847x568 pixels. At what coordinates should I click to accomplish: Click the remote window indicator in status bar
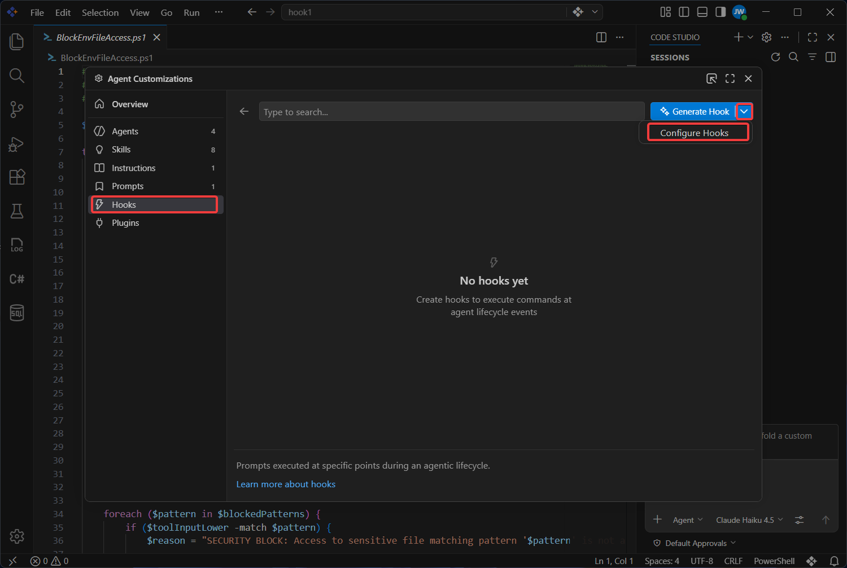(x=13, y=561)
